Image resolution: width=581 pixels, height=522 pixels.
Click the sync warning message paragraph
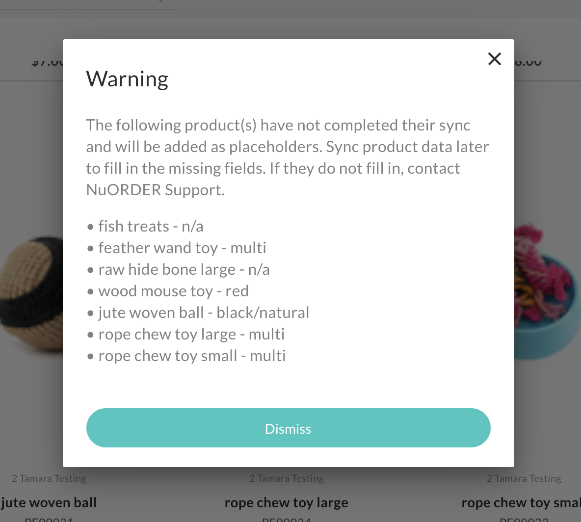click(x=288, y=157)
